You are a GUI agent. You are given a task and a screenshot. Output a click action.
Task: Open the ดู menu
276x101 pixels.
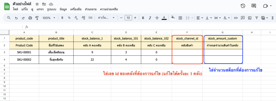coord(32,9)
